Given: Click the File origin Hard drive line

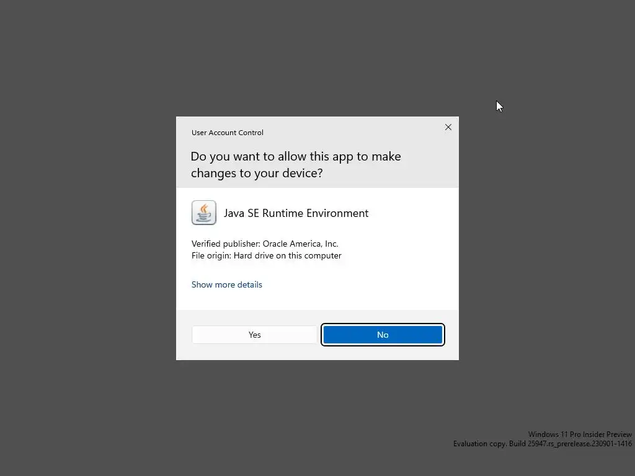Looking at the screenshot, I should (267, 255).
